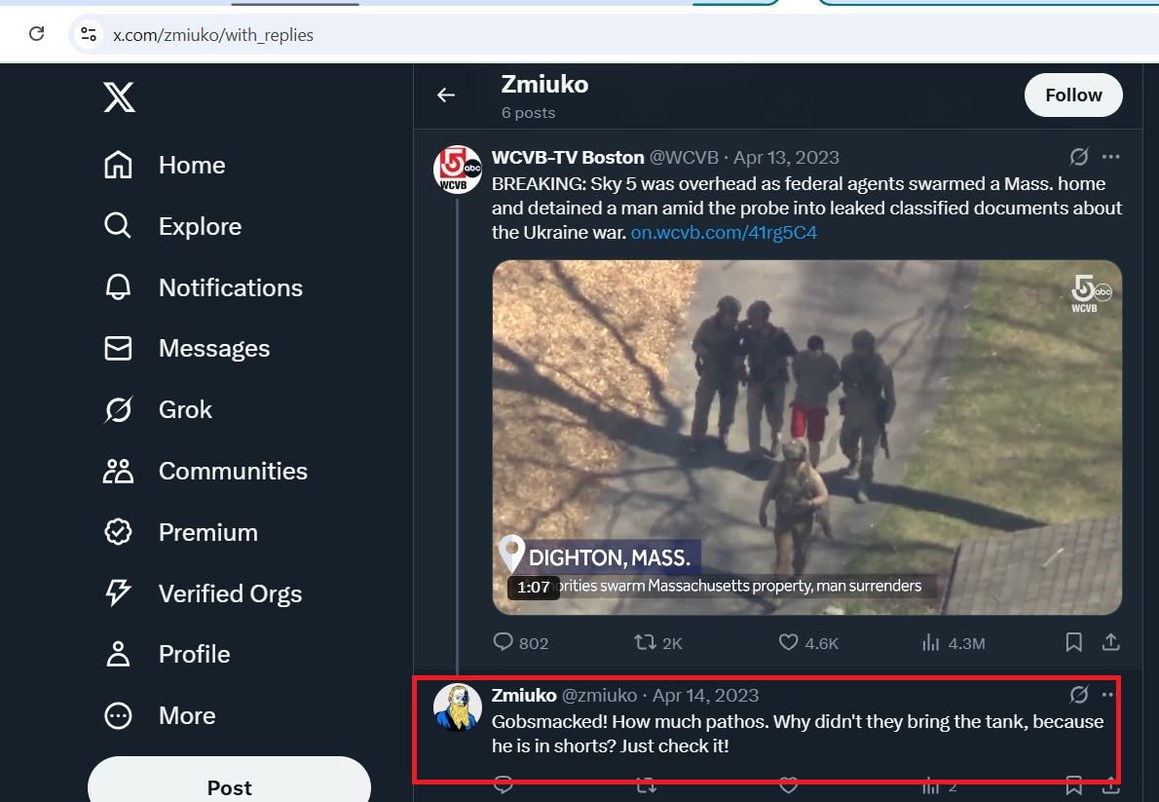The width and height of the screenshot is (1159, 802).
Task: Play the Dighton, Mass. video
Action: tap(807, 438)
